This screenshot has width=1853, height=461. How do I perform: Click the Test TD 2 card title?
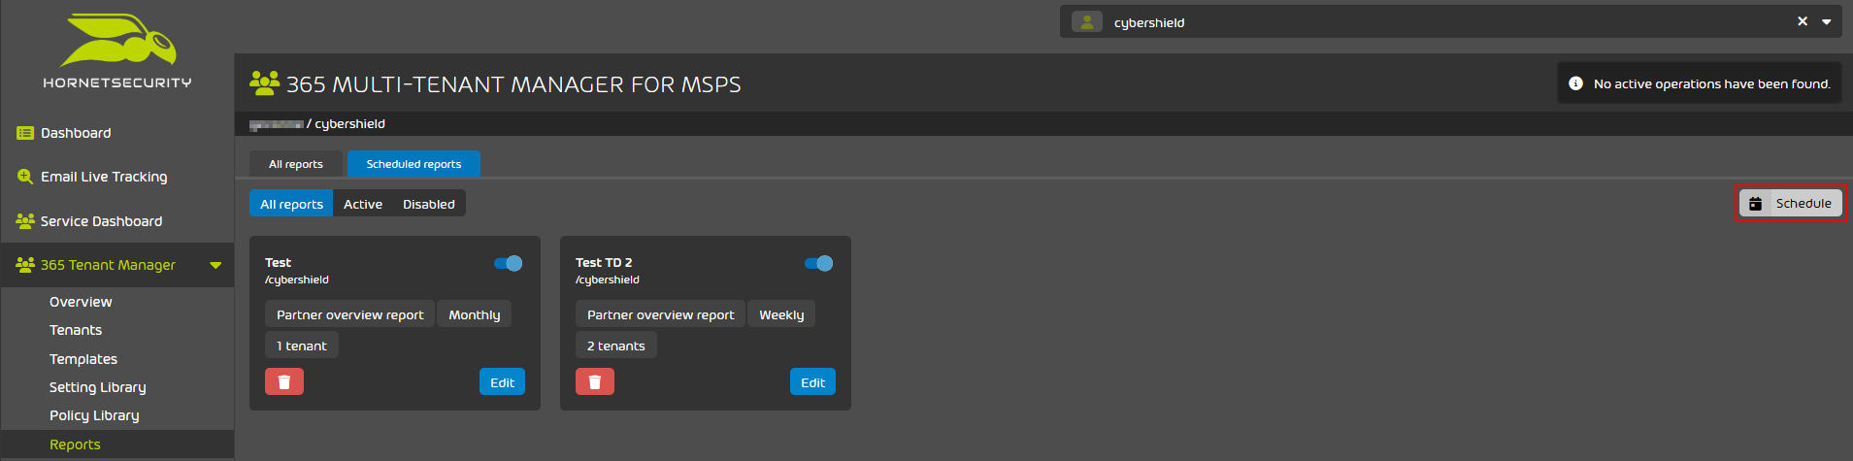[604, 263]
